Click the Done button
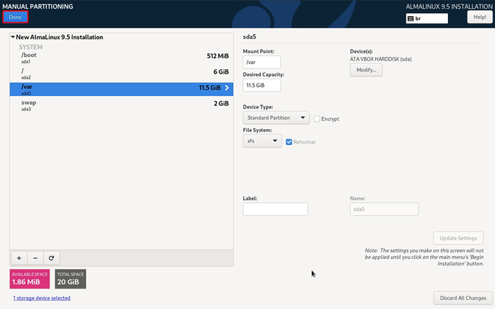 (15, 17)
